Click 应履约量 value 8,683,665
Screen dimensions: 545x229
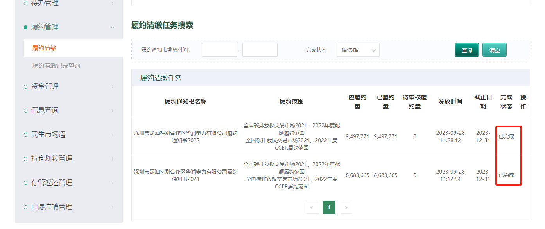[x=357, y=175]
